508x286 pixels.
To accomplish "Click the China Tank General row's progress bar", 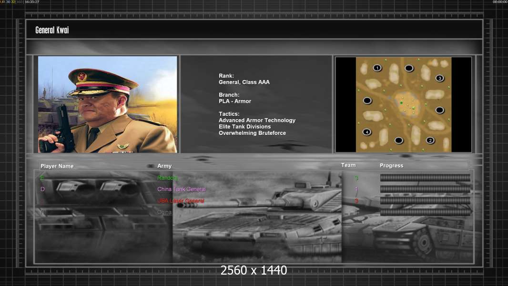I will [425, 189].
